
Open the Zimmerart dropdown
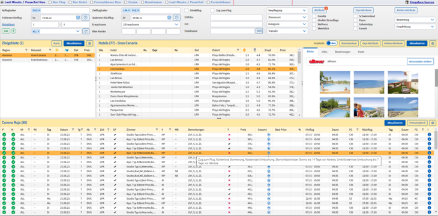[287, 17]
